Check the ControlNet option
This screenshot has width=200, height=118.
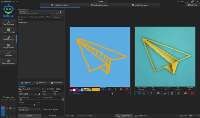40,17
